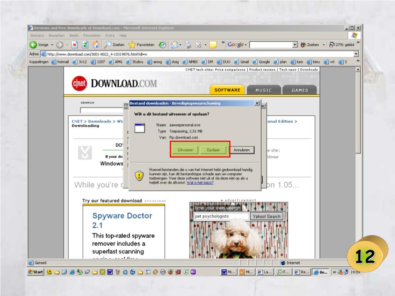Open Zoeken search with magnifier icon
Image resolution: width=395 pixels, height=296 pixels.
coord(114,45)
